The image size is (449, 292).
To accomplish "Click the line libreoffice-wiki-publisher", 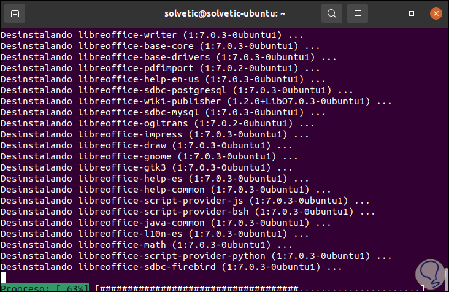I will (x=196, y=101).
